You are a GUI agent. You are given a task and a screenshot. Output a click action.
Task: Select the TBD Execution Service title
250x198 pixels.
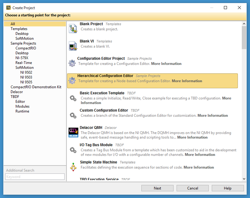point(99,179)
